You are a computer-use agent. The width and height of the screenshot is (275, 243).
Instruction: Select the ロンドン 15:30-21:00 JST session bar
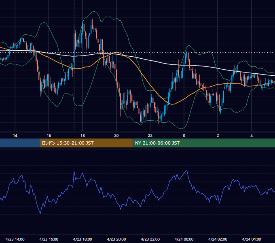tap(86, 143)
